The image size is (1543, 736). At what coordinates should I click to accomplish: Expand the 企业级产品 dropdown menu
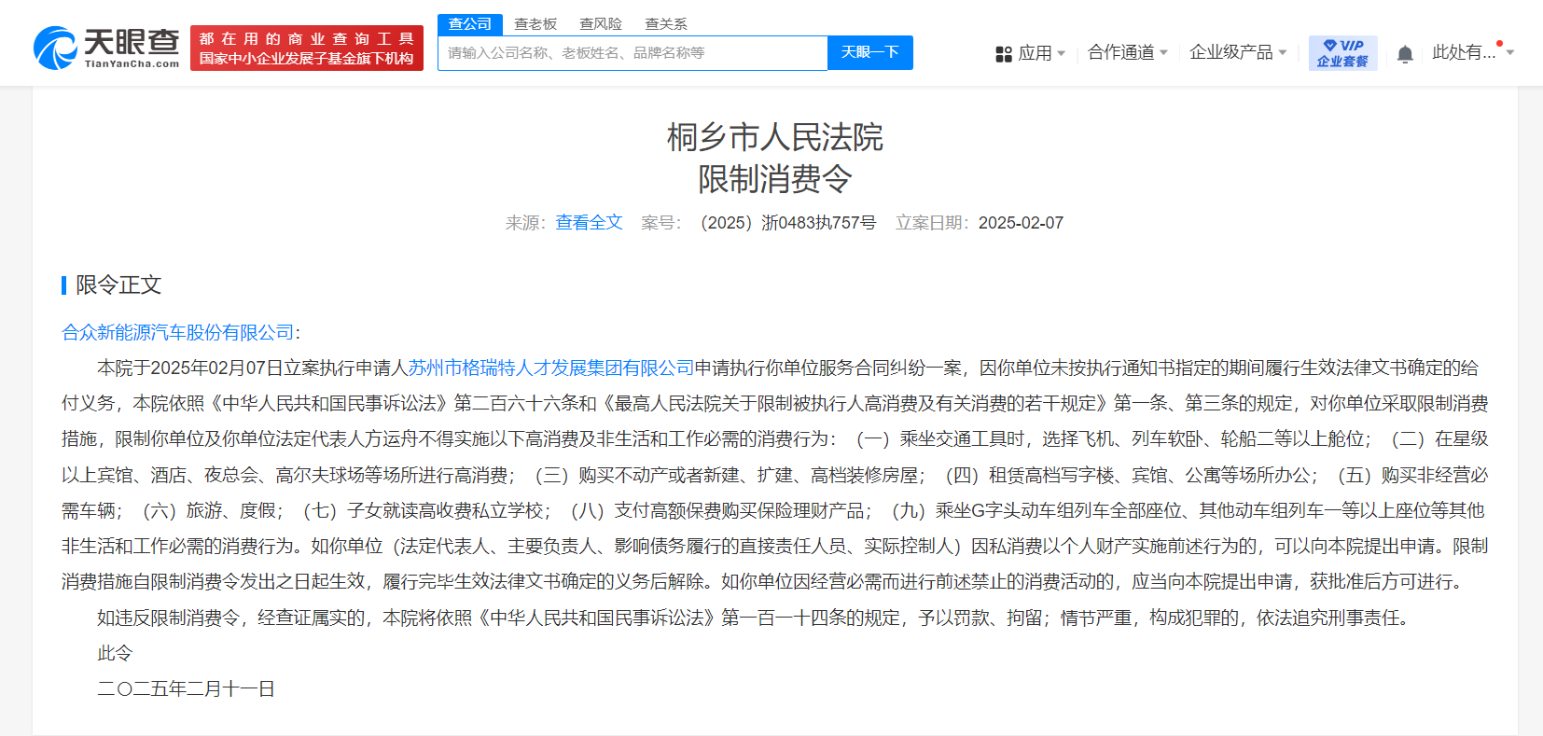pyautogui.click(x=1283, y=53)
